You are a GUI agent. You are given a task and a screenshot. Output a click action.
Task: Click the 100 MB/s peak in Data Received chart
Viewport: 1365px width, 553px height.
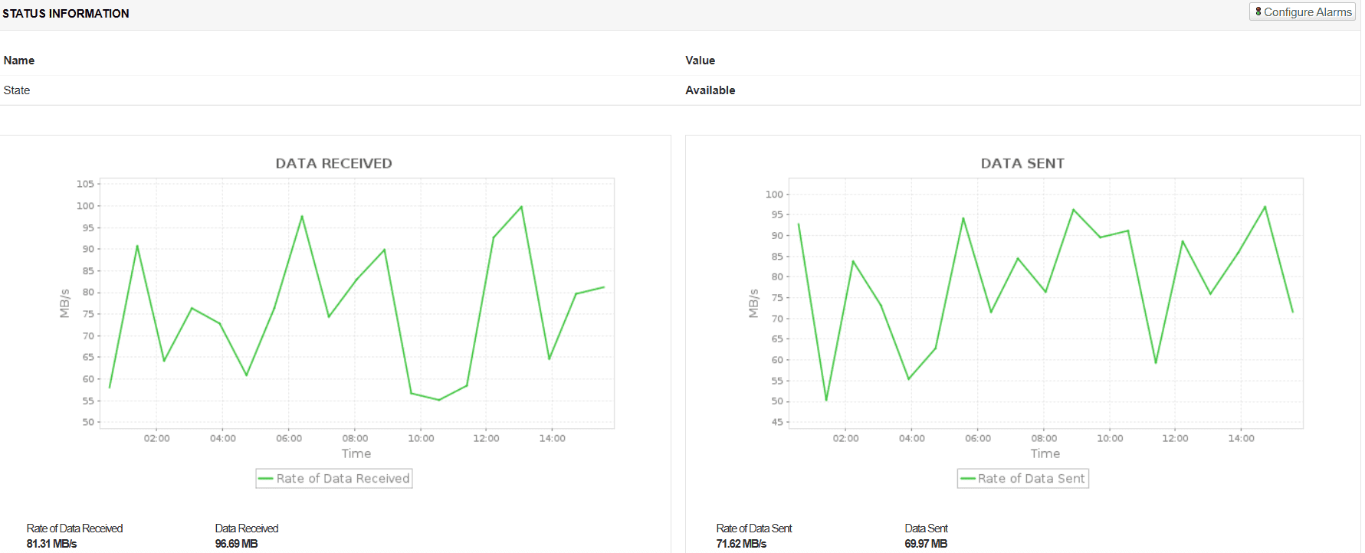tap(521, 207)
